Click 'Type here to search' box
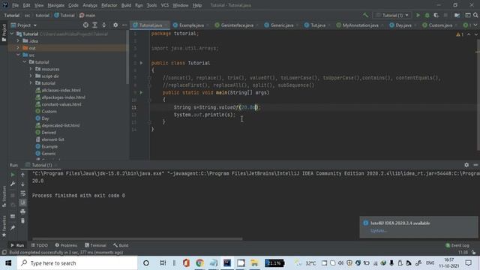This screenshot has width=480, height=270. tap(77, 263)
